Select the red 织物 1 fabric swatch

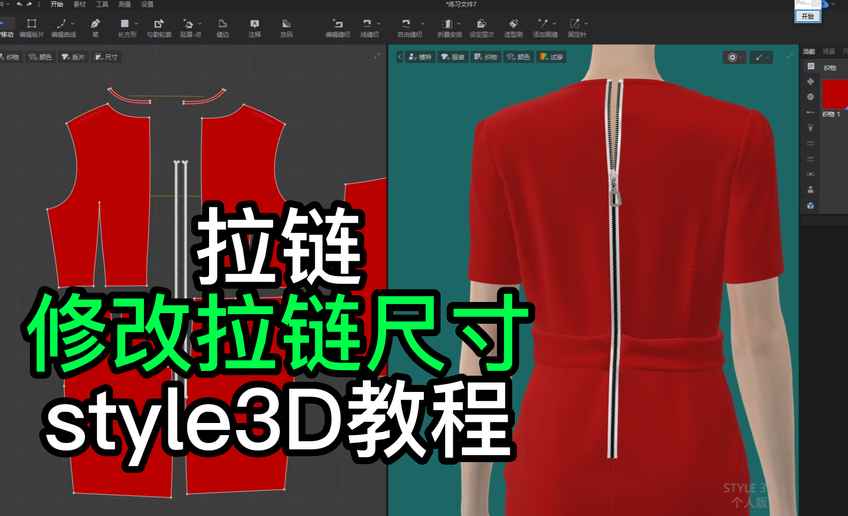click(x=835, y=94)
